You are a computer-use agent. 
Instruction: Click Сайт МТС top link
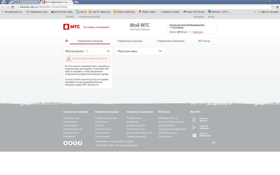coord(70,17)
